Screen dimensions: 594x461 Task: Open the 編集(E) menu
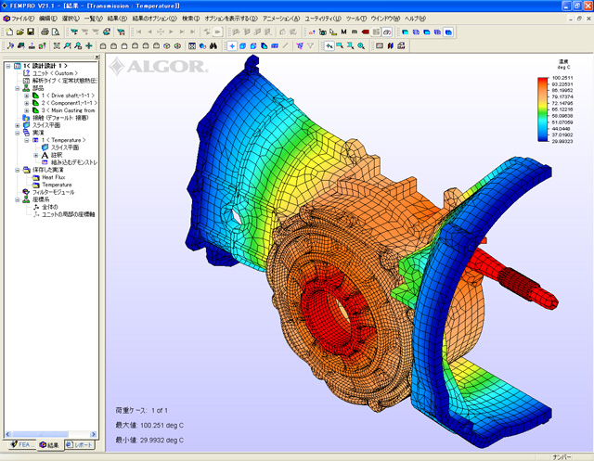tap(48, 19)
